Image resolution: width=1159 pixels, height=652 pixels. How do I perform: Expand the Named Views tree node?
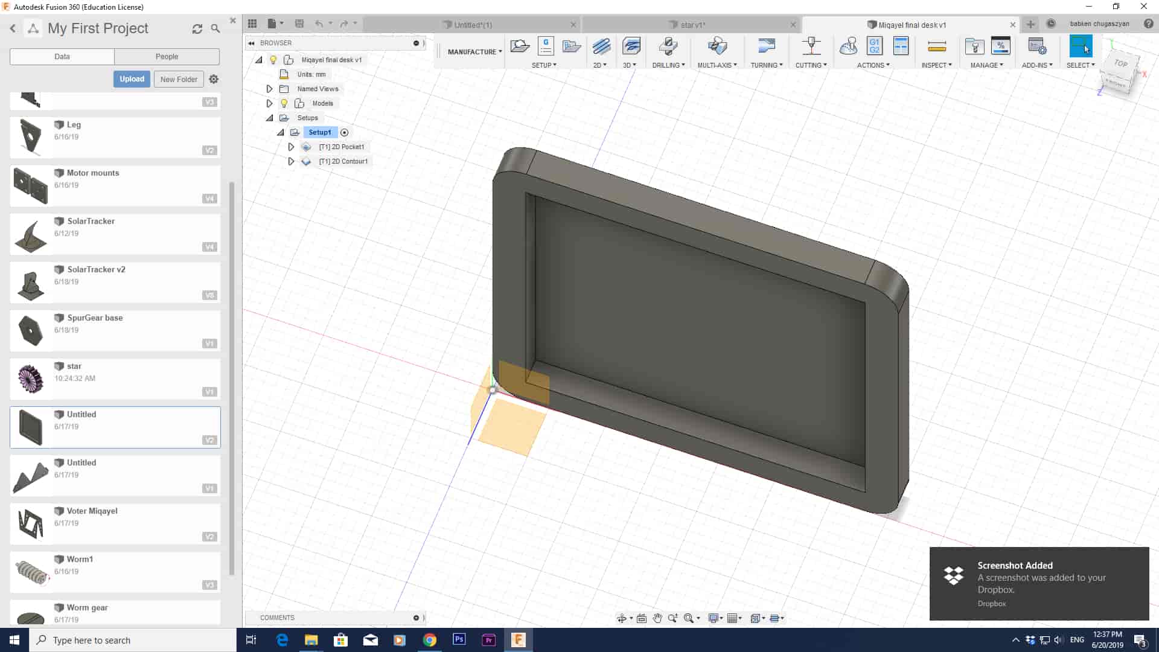point(269,89)
